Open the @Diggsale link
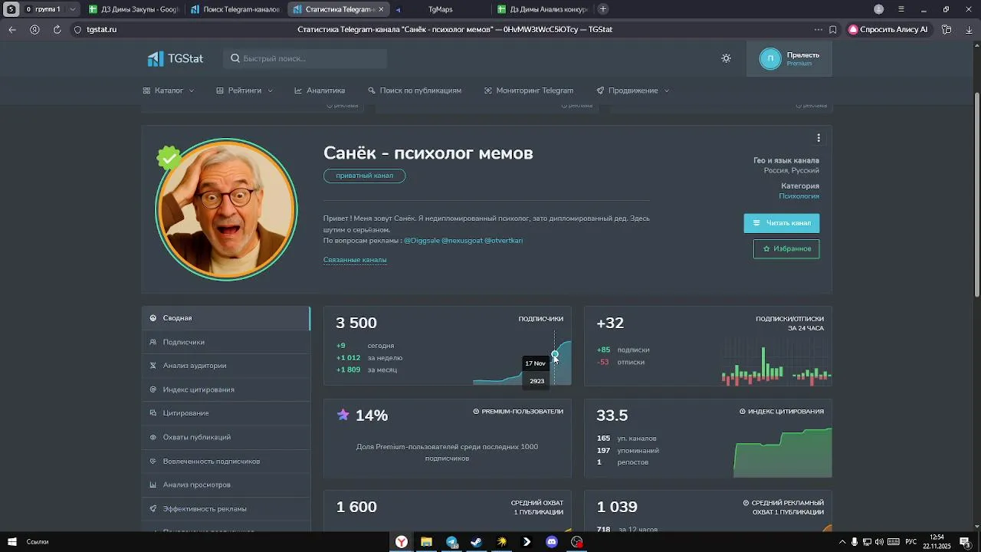 click(422, 241)
